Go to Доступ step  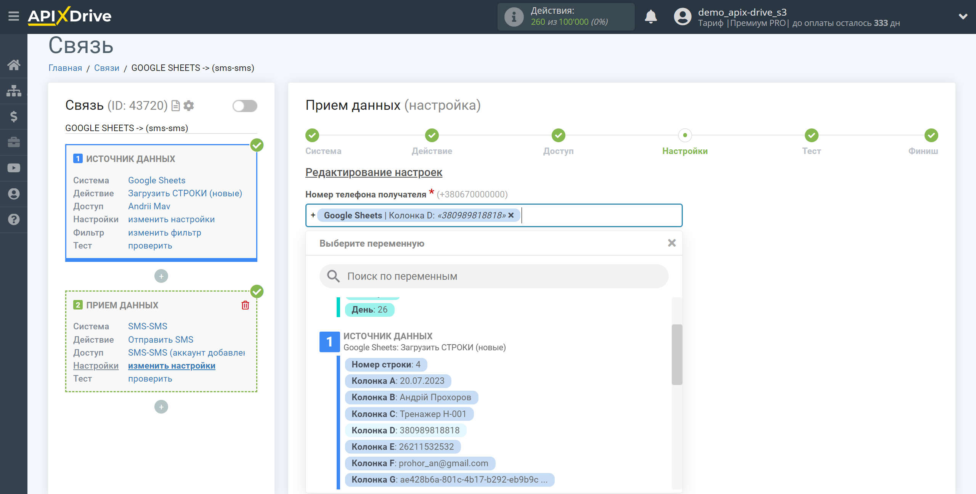[559, 135]
